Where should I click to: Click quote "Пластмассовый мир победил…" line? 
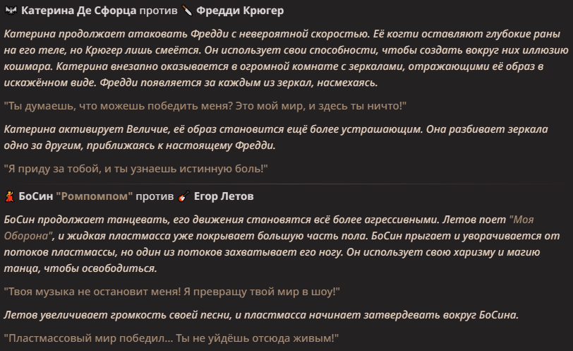(171, 338)
